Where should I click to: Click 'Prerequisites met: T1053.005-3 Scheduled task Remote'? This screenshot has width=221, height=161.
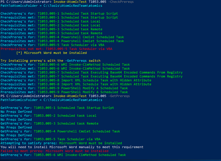tap(51, 33)
